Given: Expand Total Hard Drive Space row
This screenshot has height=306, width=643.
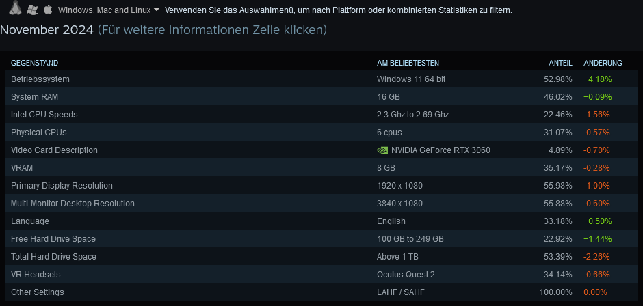Looking at the screenshot, I should [x=322, y=257].
